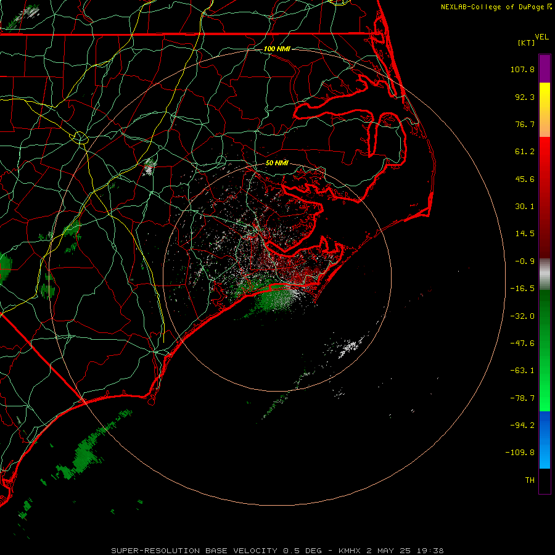Click the -16.5 legend value

tap(522, 289)
